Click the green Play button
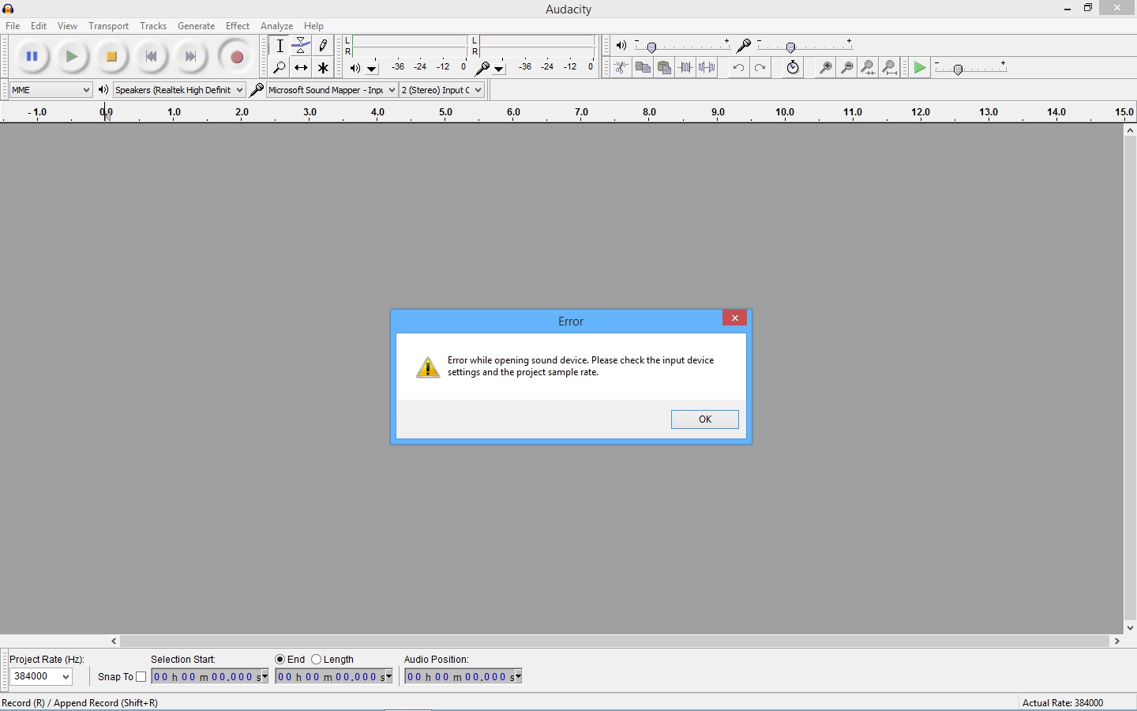The image size is (1137, 711). coord(72,57)
